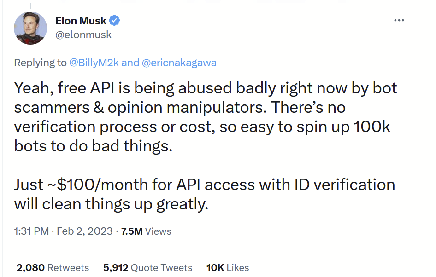Click the '1:31 PM' tweet time
This screenshot has height=277, width=436.
tap(31, 231)
